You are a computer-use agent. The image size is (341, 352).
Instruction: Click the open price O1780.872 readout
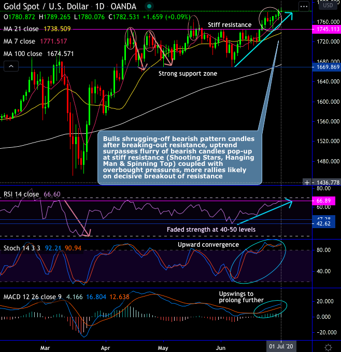[x=19, y=17]
